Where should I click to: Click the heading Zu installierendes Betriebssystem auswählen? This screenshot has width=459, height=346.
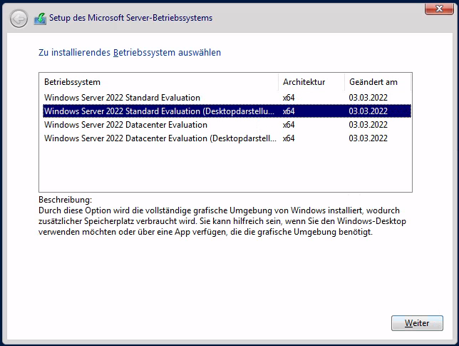(130, 53)
